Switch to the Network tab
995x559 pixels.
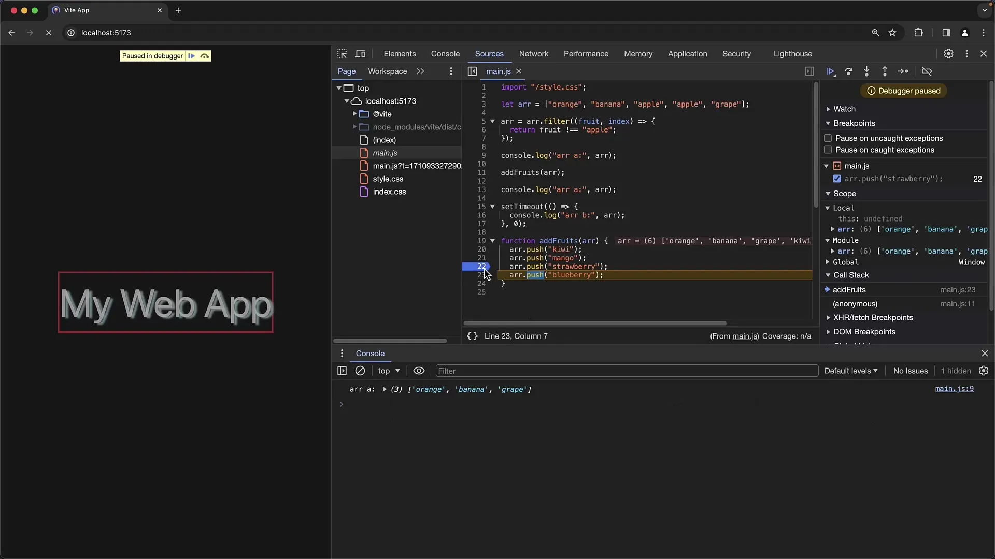534,53
